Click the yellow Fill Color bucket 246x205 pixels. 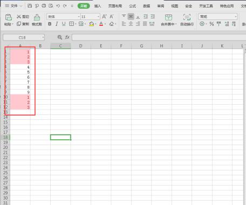[x=92, y=24]
